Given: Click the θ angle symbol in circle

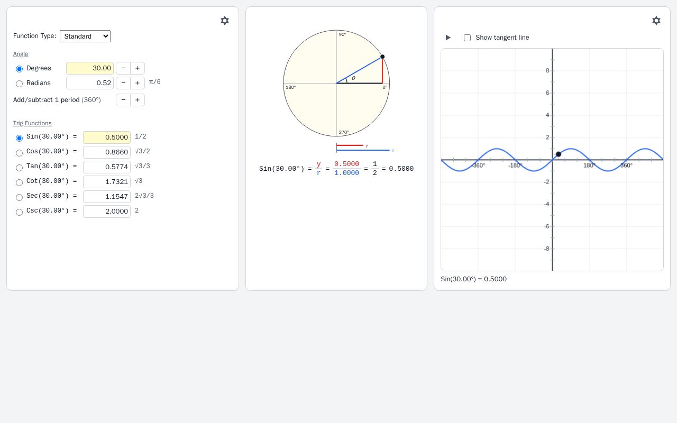Looking at the screenshot, I should (354, 78).
